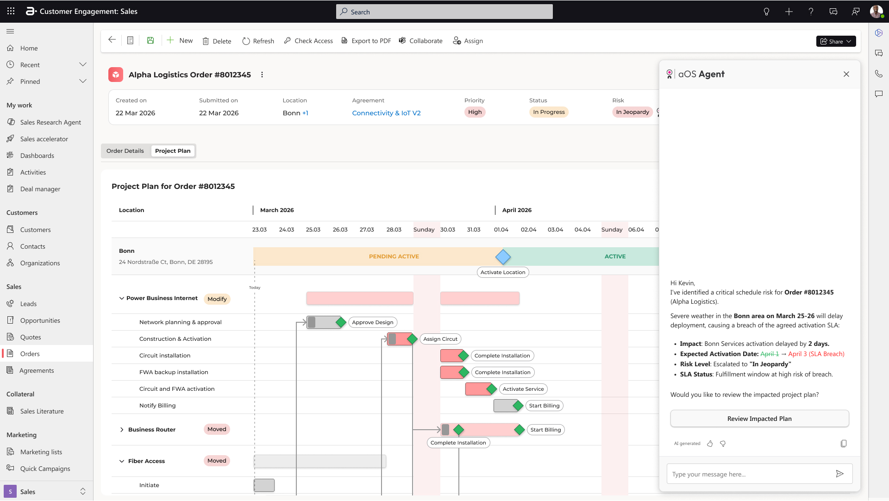Open the Connectivity & IoT V2 agreement link
Viewport: 889px width, 501px height.
pyautogui.click(x=386, y=113)
